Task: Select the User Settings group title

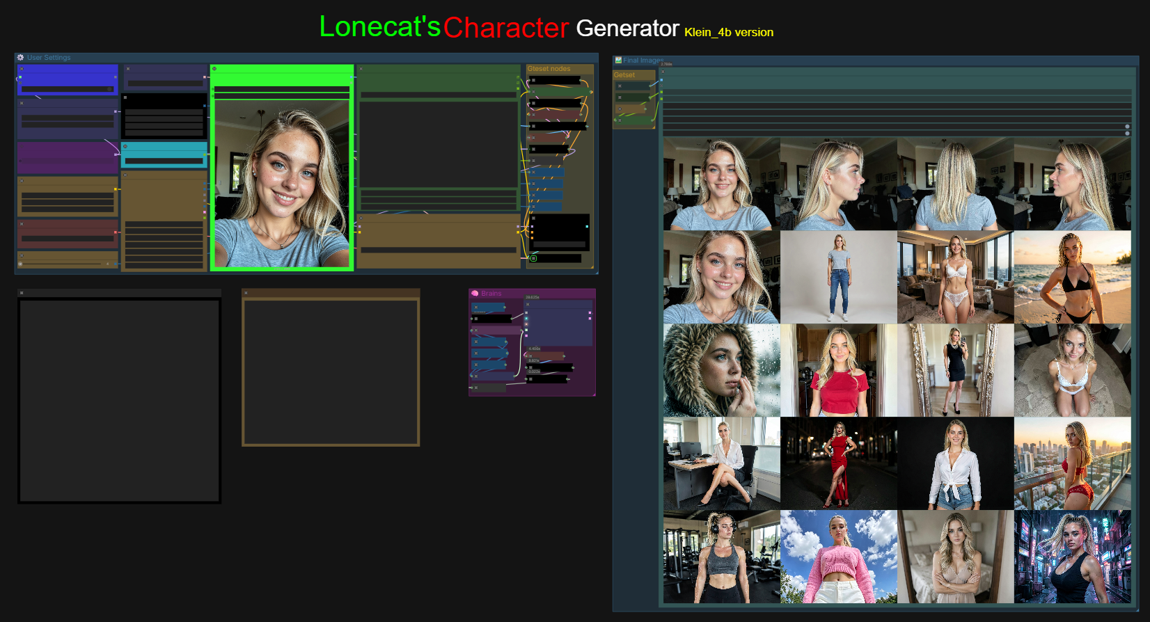Action: (x=49, y=58)
